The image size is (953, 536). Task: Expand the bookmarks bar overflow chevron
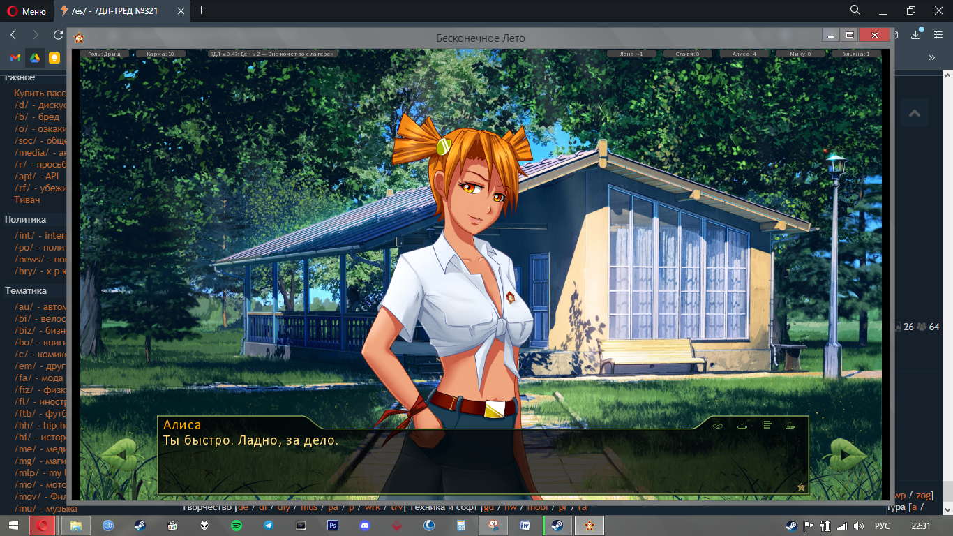click(x=931, y=58)
